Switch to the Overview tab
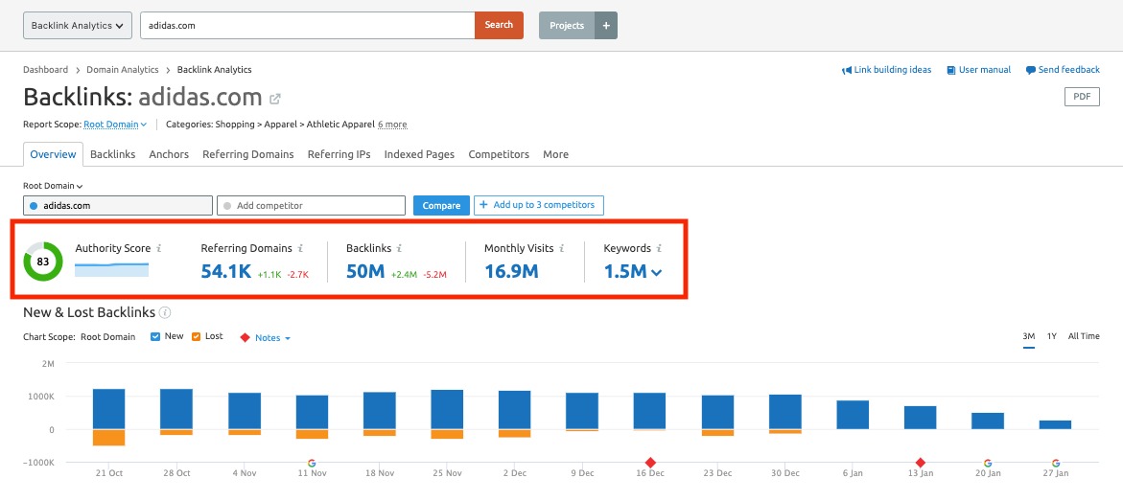Viewport: 1123px width, 501px height. [x=53, y=154]
